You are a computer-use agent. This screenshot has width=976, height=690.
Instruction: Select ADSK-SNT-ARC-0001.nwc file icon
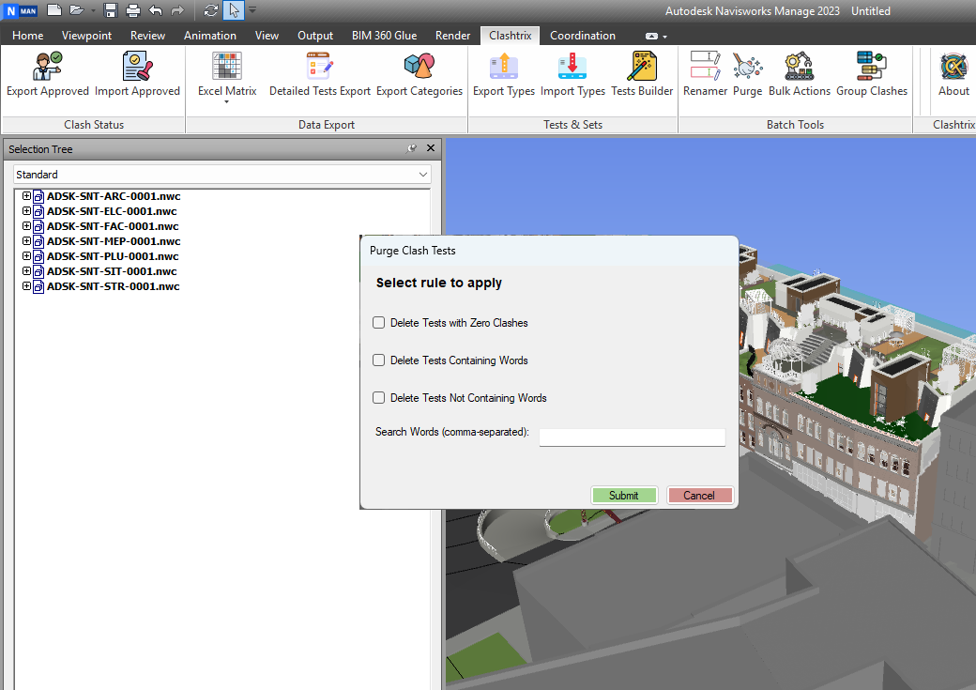38,196
